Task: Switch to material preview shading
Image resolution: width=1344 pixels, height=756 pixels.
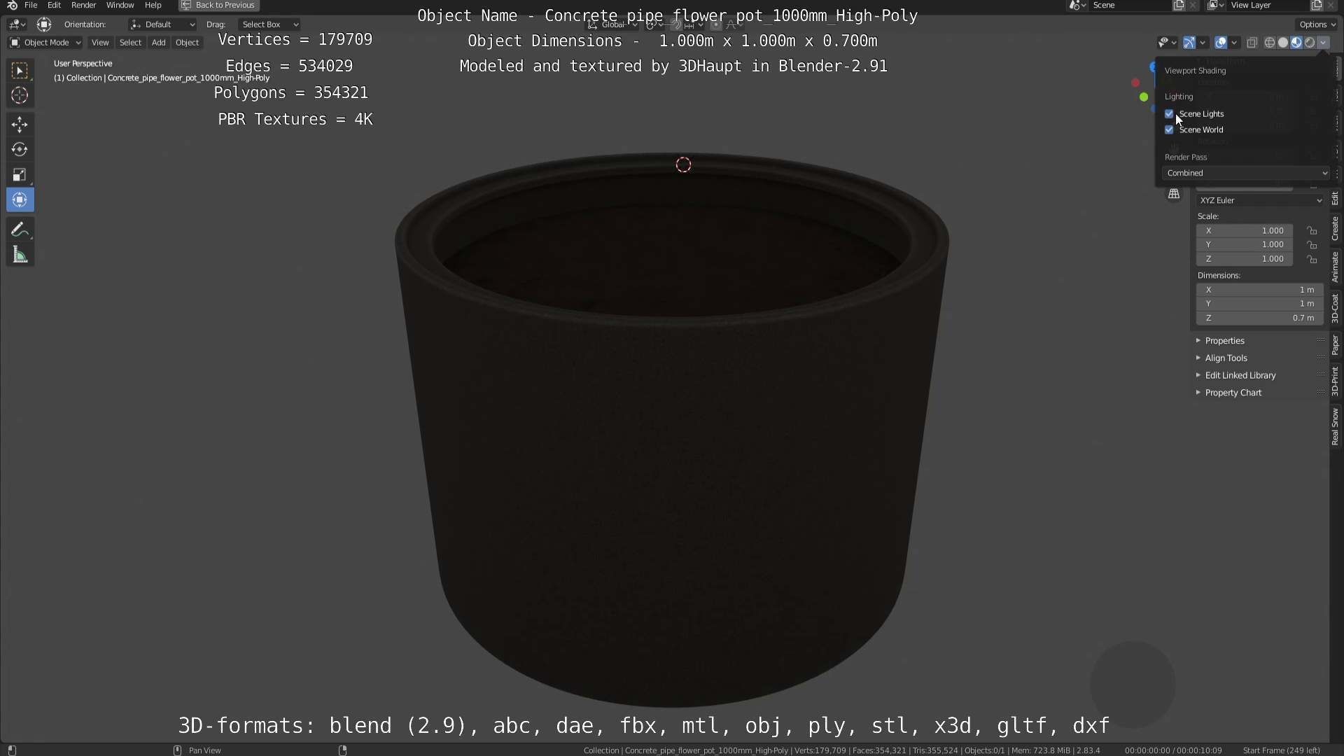Action: pos(1296,43)
